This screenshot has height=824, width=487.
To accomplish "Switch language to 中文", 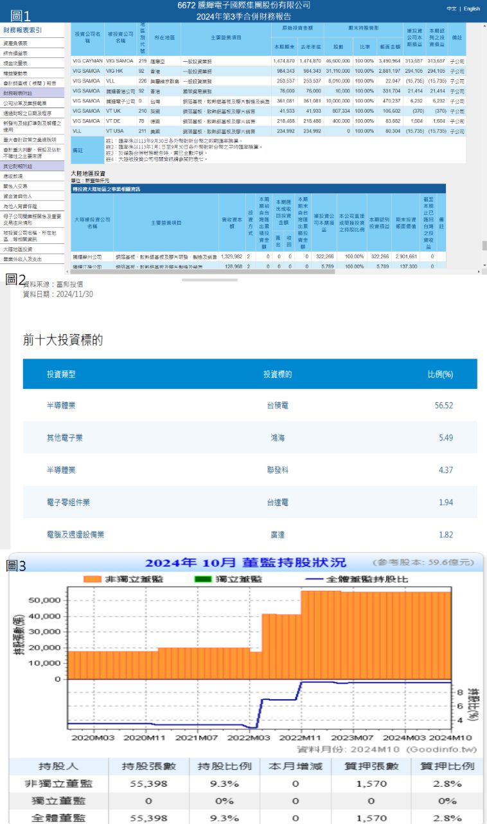I will tap(451, 9).
